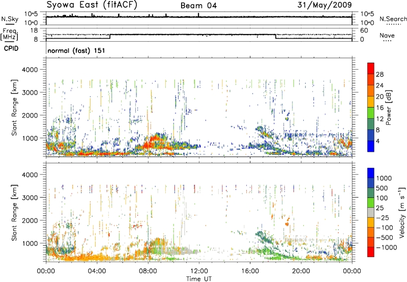Screen dimensions: 407x282
Task: Click the 4000 km tick in power panel
Action: tap(30, 70)
